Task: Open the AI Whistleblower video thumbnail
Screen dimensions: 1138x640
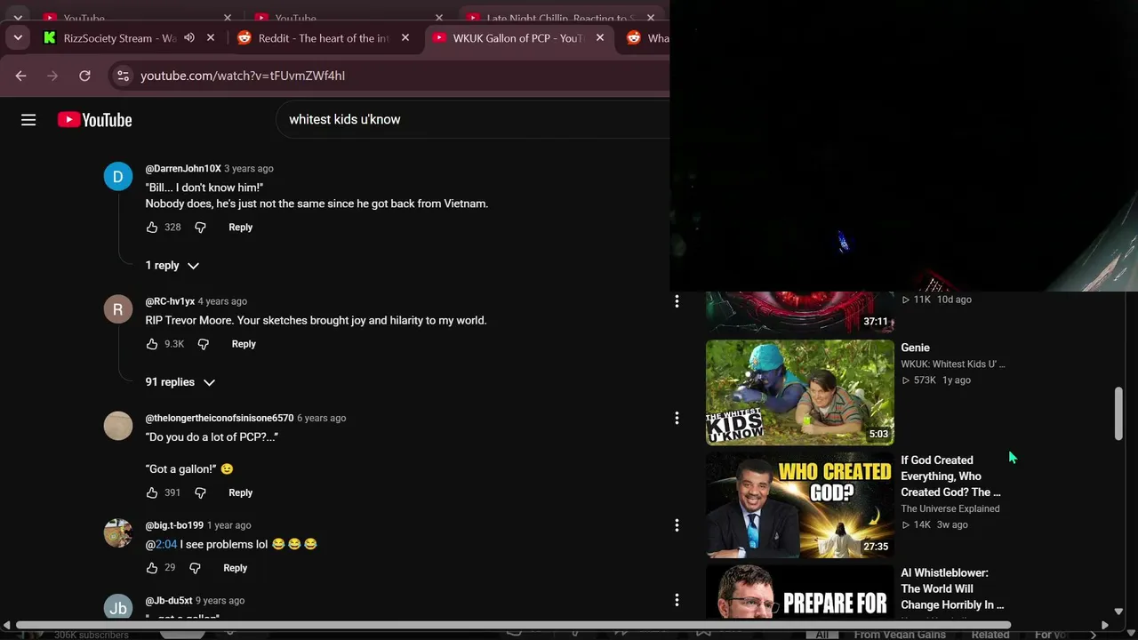Action: pyautogui.click(x=800, y=592)
